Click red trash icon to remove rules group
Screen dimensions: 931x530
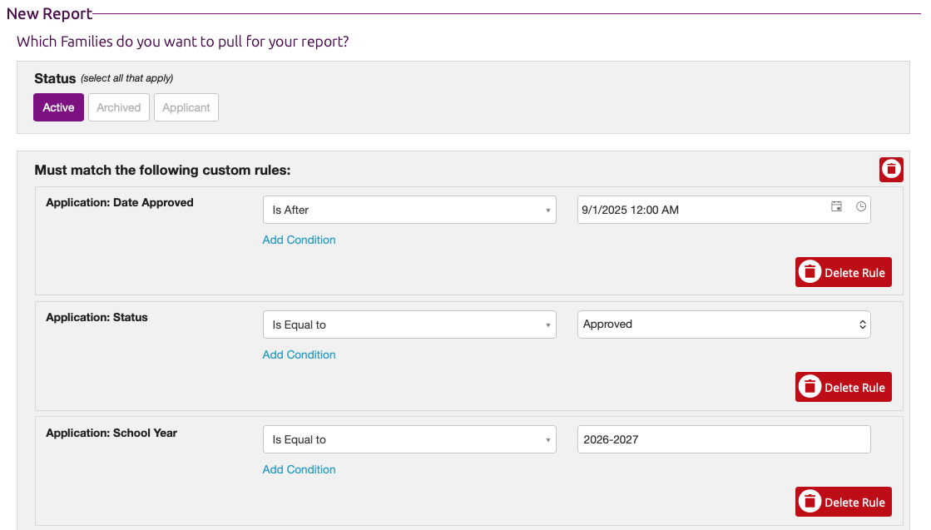click(x=891, y=169)
